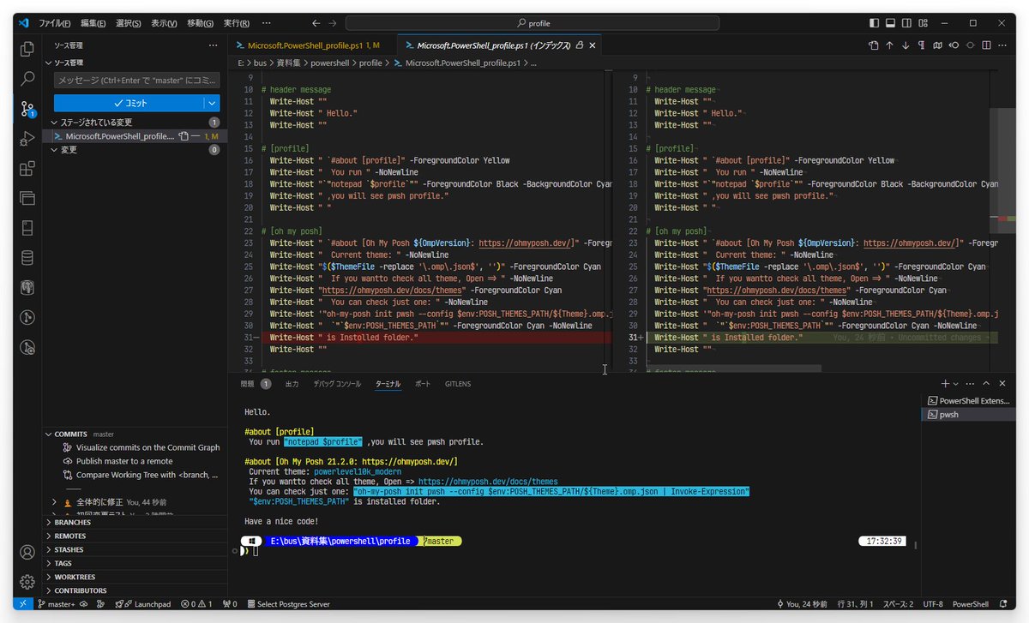Open commit options dropdown arrow
Viewport: 1029px width, 623px height.
pos(212,103)
